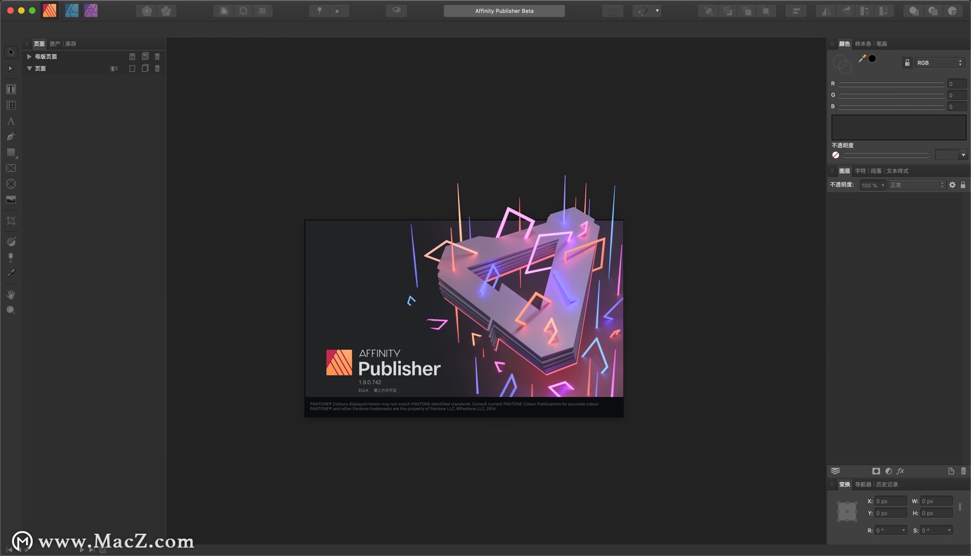Image resolution: width=971 pixels, height=556 pixels.
Task: Switch to the Affinity Photo persona
Action: click(x=91, y=10)
